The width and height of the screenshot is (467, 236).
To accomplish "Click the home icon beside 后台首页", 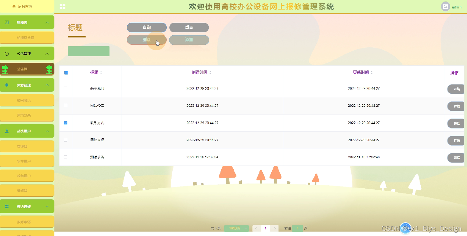I will (14, 6).
